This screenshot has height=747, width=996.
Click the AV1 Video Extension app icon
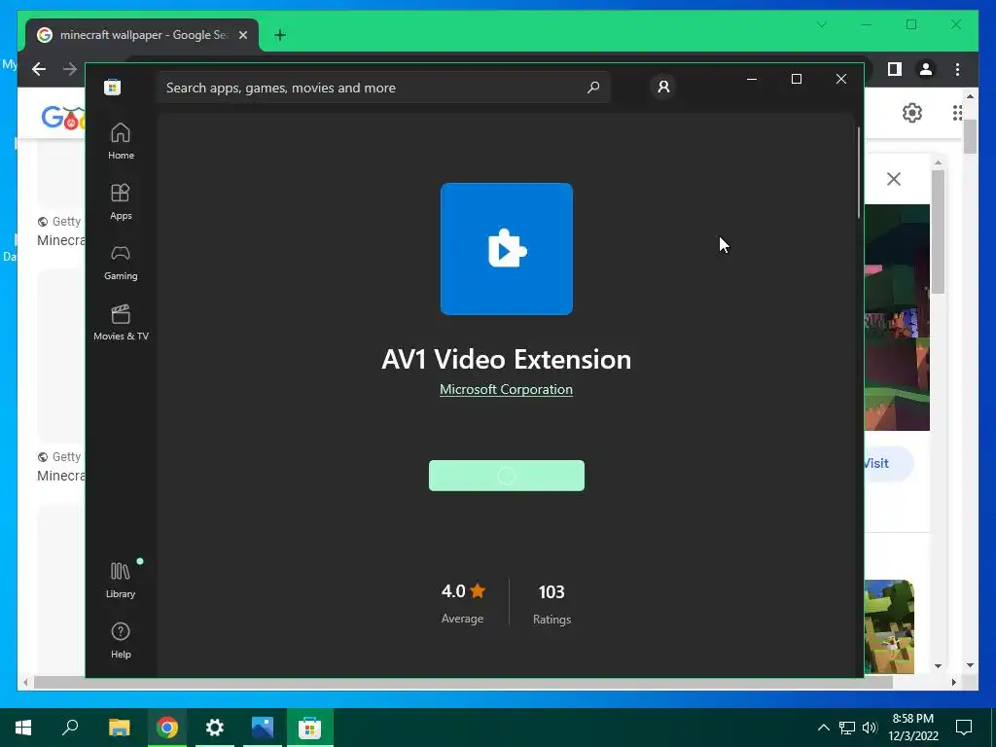506,248
